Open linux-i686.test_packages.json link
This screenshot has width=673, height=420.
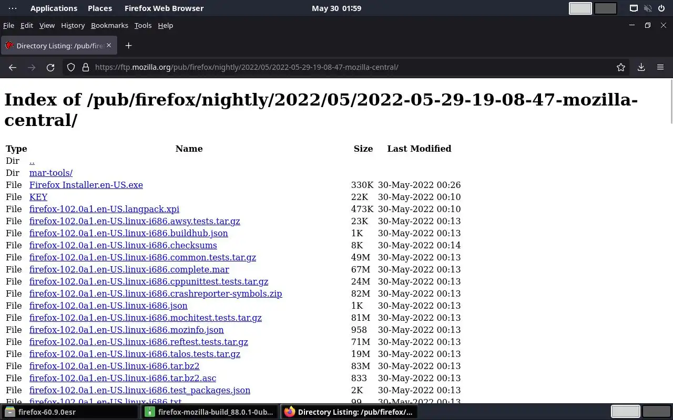pyautogui.click(x=140, y=390)
